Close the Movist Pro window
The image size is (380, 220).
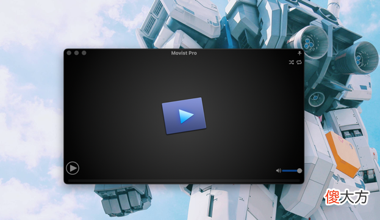point(69,53)
